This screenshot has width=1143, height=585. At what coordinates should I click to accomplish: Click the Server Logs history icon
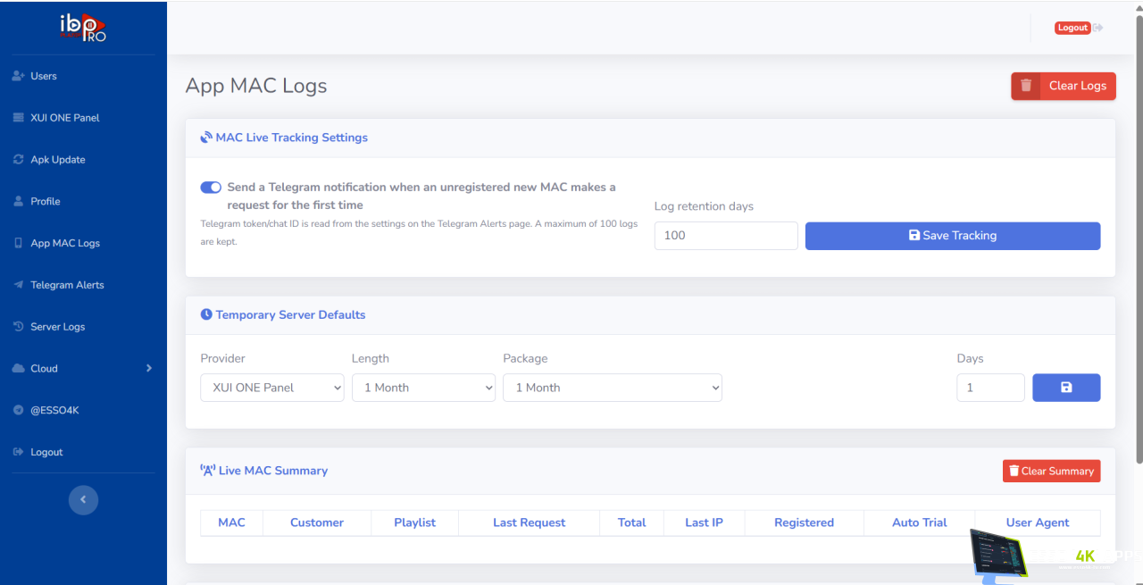[18, 327]
